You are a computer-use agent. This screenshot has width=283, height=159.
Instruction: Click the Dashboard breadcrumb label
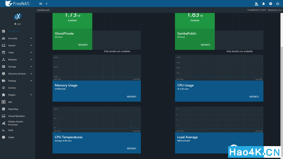tap(43, 10)
